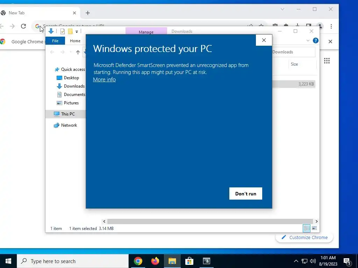Open the Chrome three-dot menu
This screenshot has width=358, height=268.
(331, 26)
